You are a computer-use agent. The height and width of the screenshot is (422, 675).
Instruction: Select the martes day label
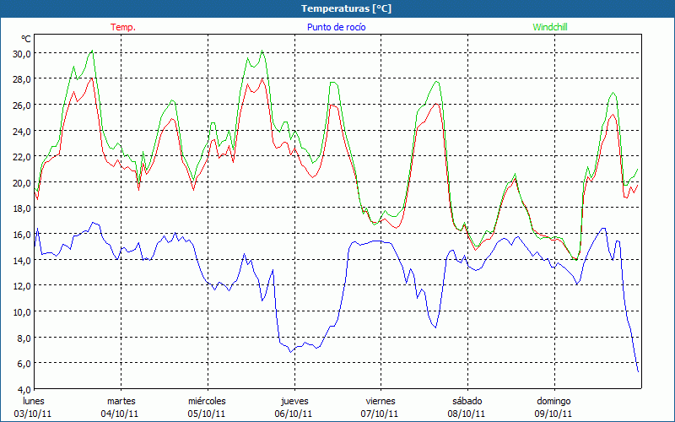[121, 401]
